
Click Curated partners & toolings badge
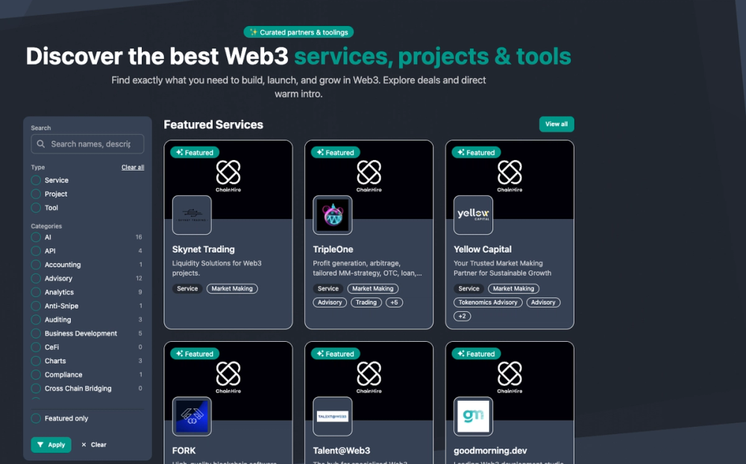298,32
